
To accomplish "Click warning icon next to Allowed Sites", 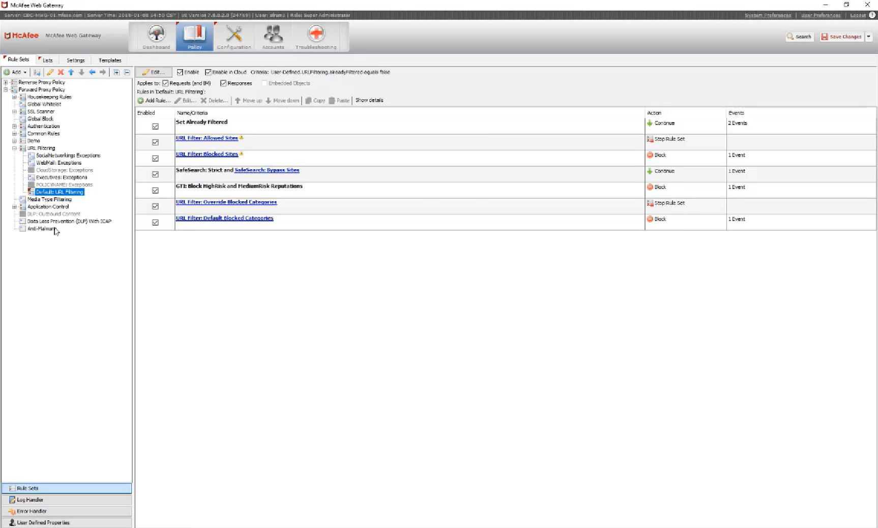I will pyautogui.click(x=242, y=138).
